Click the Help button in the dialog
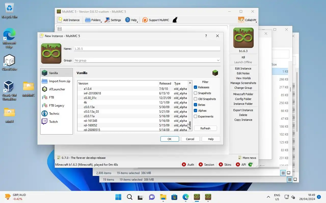 (211, 139)
